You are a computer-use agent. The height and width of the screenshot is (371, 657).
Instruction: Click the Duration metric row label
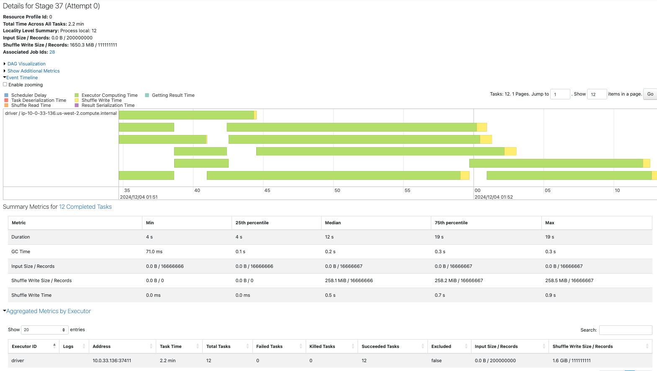(21, 237)
